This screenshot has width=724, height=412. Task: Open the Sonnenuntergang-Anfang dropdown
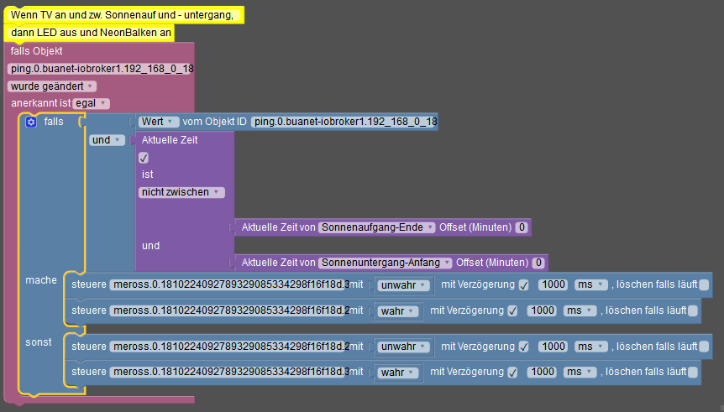coord(385,263)
